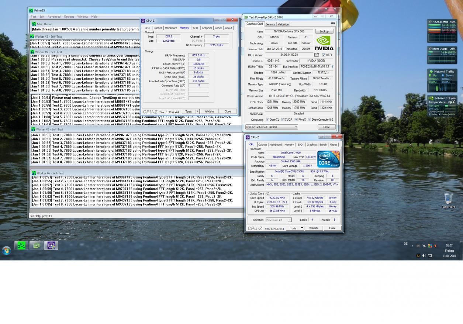The width and height of the screenshot is (463, 324).
Task: Click the DRAM Frequency 803.8 MHz value
Action: (x=198, y=55)
